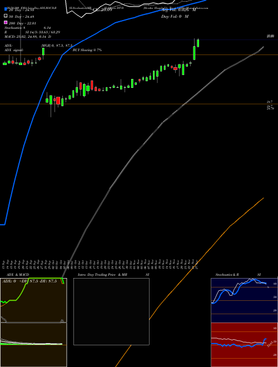Click the 24.7 price axis label
The width and height of the screenshot is (278, 367).
coord(270,102)
